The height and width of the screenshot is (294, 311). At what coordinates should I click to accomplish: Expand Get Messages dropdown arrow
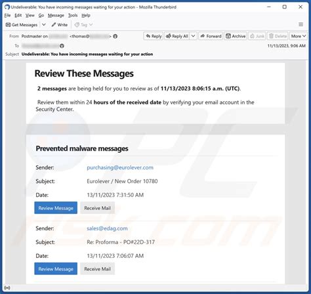(44, 25)
